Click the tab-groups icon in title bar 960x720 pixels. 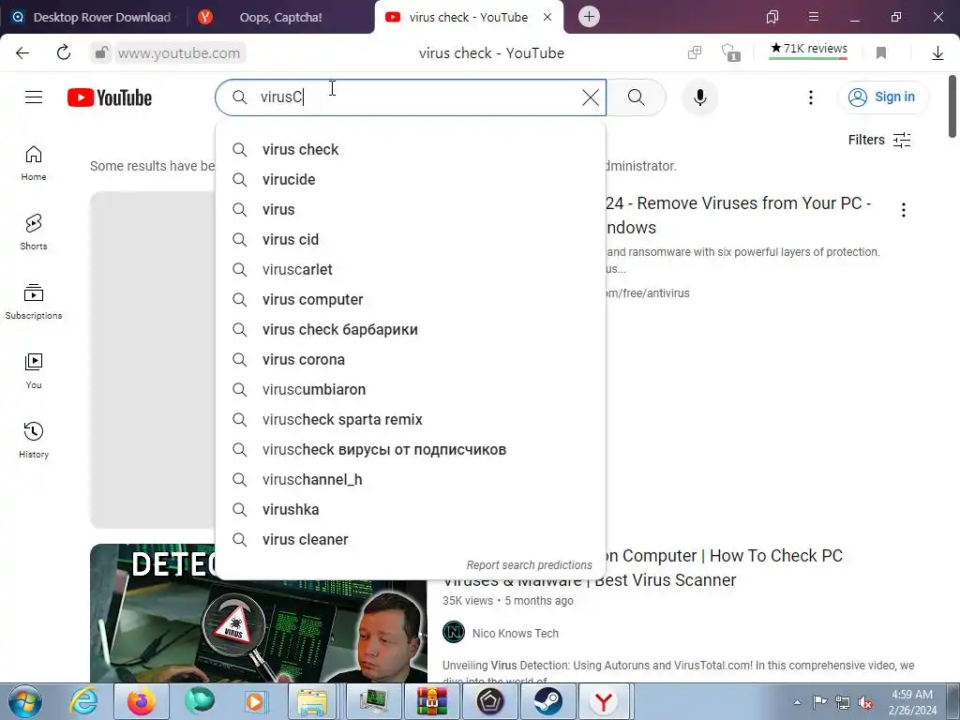pyautogui.click(x=772, y=17)
